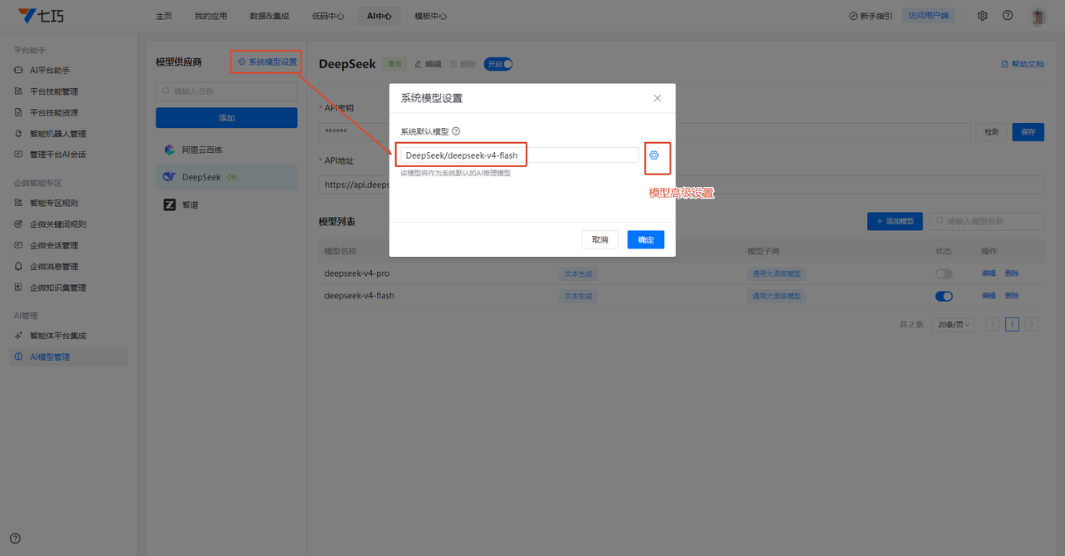1065x556 pixels.
Task: Click 删除 for deepseek-v4-flash
Action: (x=1012, y=296)
